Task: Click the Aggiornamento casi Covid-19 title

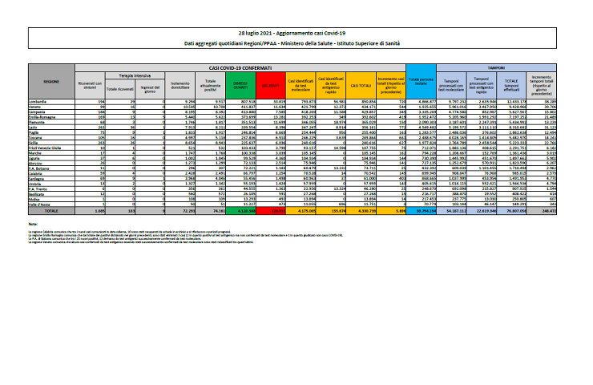Action: tap(297, 29)
